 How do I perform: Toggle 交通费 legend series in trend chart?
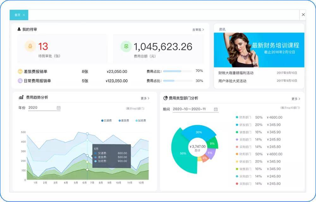pyautogui.click(x=106, y=121)
